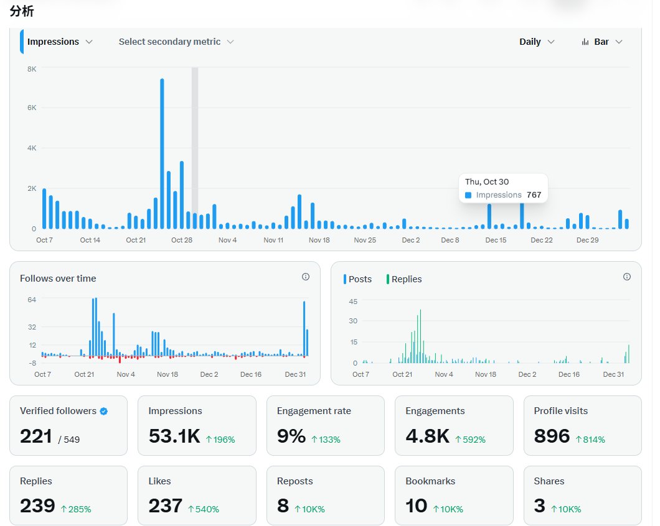Click the verified badge next to Verified followers
Viewport: 660px width, 526px height.
(x=103, y=411)
